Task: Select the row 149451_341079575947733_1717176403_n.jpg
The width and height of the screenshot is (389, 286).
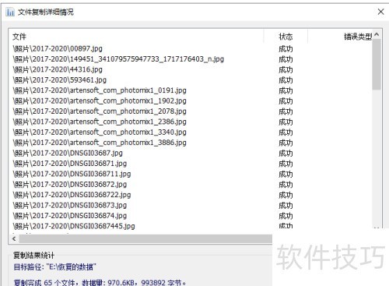Action: [x=118, y=59]
